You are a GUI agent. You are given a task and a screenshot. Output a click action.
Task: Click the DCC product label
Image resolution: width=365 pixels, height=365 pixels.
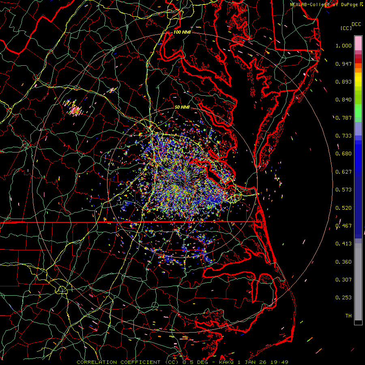pyautogui.click(x=356, y=24)
